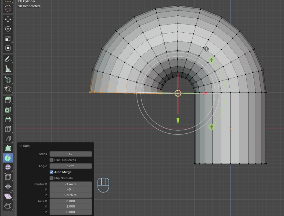Choose the Rotate tool
Image resolution: width=284 pixels, height=216 pixels.
click(8, 29)
